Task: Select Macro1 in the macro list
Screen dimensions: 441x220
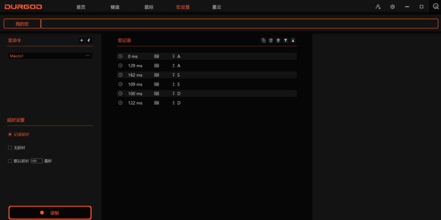Action: click(x=50, y=56)
